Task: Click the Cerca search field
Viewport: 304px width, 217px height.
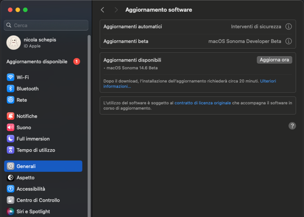Action: tap(46, 25)
